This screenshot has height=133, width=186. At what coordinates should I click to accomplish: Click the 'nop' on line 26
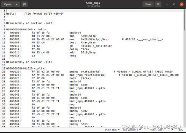point(72,91)
